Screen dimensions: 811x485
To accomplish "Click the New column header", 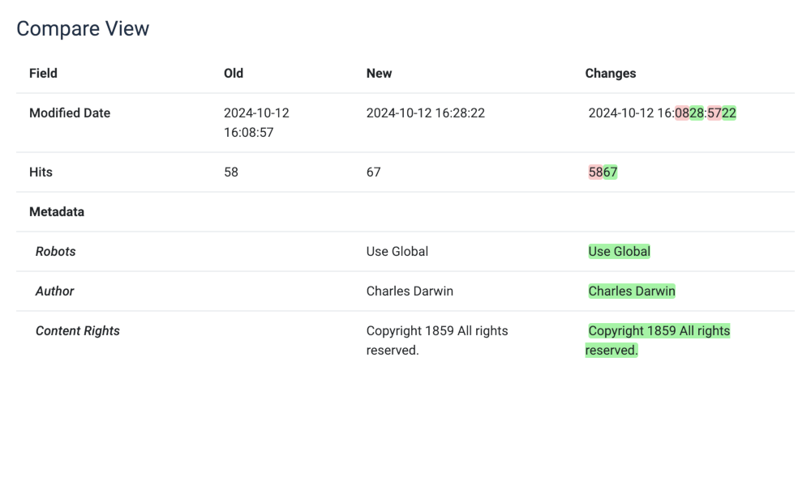I will click(x=379, y=73).
